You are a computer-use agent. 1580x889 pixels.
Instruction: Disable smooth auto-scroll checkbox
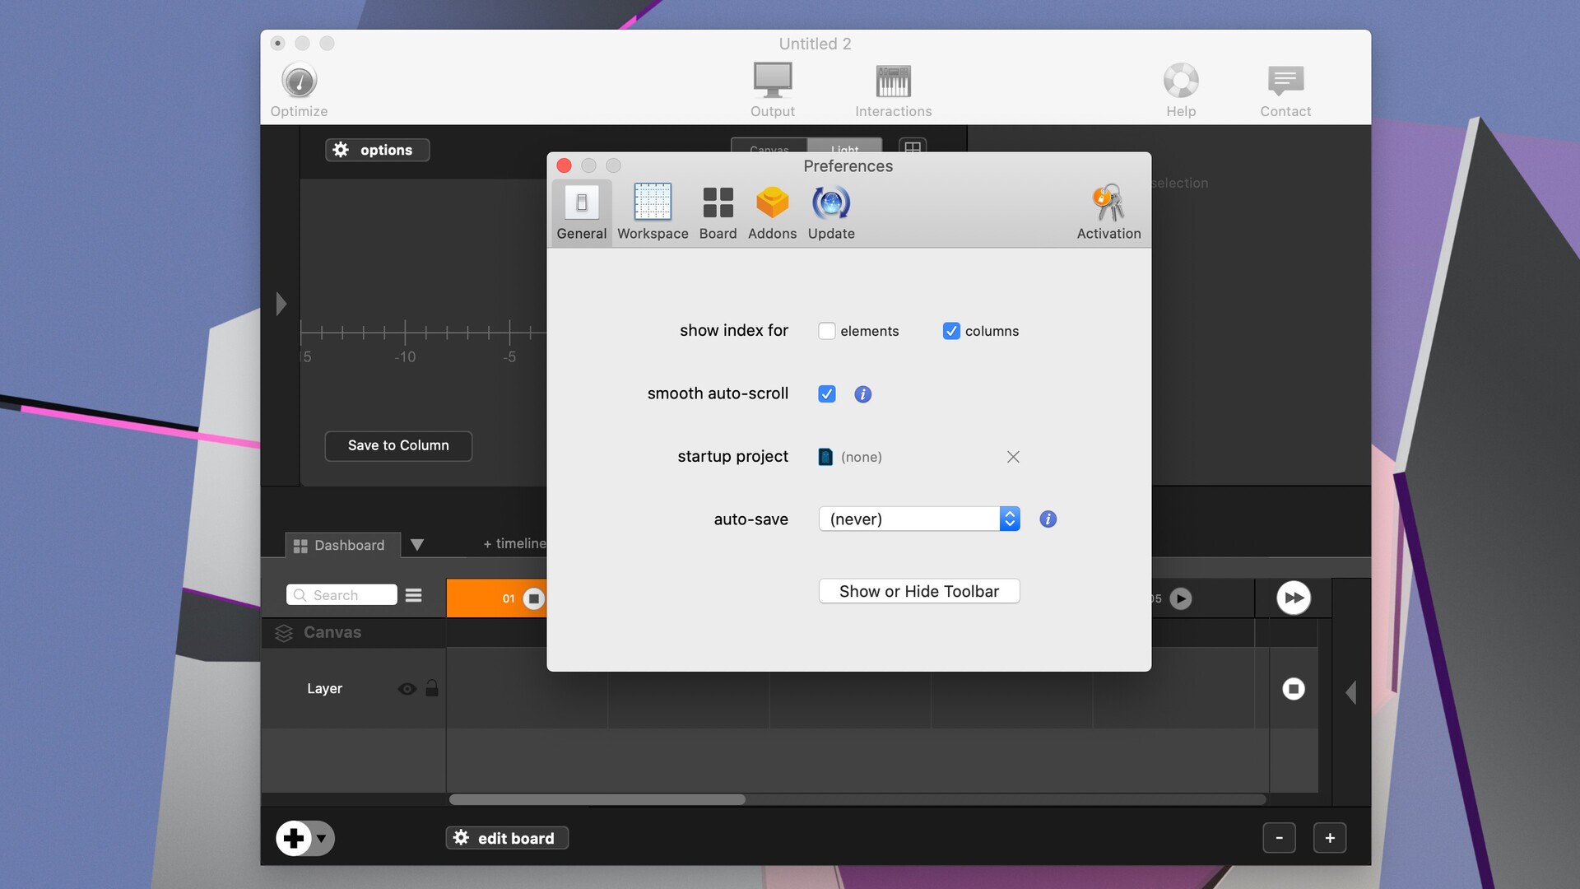pyautogui.click(x=827, y=394)
